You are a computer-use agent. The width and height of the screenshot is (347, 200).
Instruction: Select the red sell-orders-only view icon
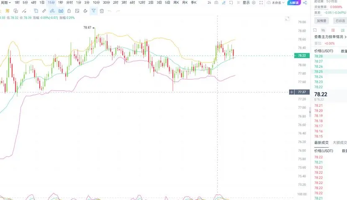coord(333,30)
